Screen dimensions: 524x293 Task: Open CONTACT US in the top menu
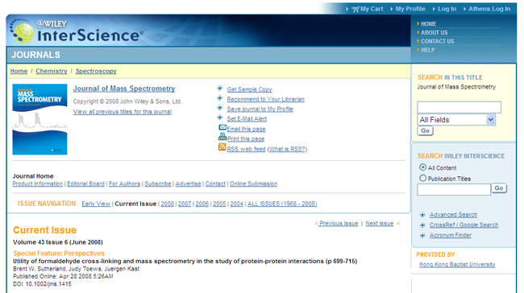click(x=438, y=41)
